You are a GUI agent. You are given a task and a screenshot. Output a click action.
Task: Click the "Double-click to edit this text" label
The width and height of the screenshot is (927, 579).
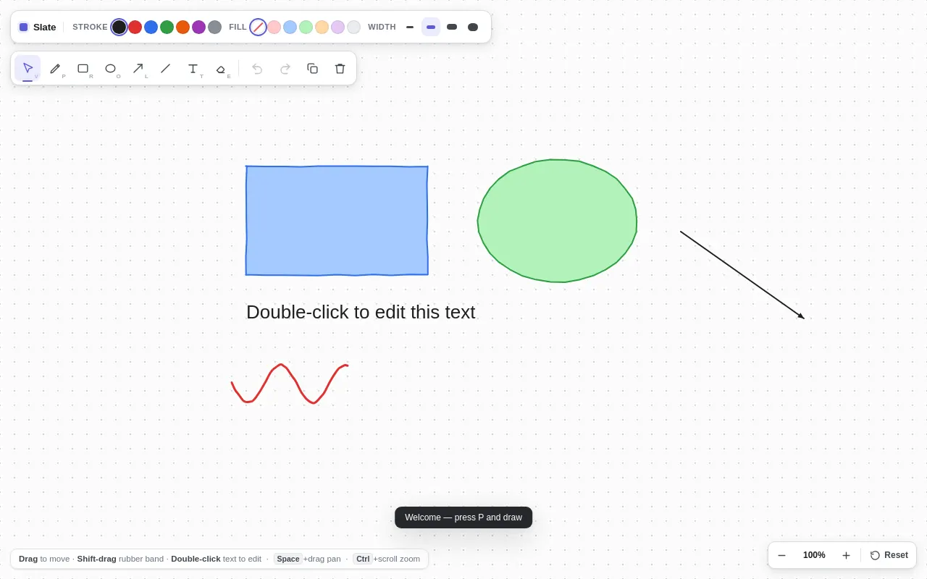tap(361, 312)
